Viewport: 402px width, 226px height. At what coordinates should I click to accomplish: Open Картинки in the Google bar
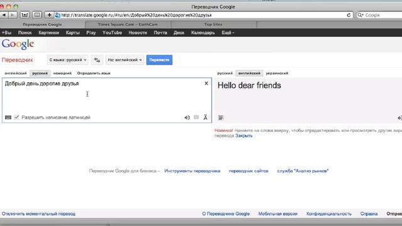coord(49,33)
